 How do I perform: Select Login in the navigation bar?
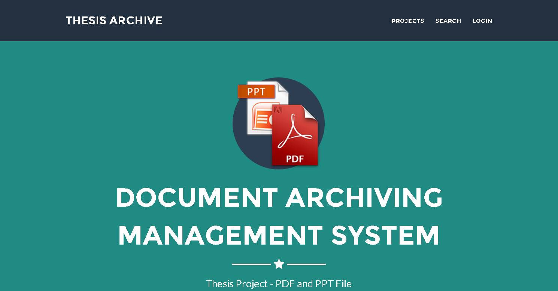tap(482, 21)
